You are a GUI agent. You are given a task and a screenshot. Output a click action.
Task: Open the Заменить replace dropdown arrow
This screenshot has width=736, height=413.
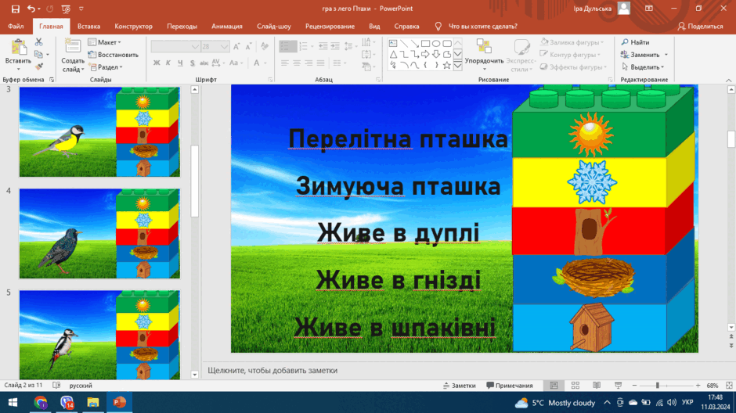pyautogui.click(x=666, y=55)
